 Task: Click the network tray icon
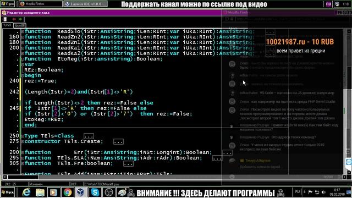tap(317, 192)
